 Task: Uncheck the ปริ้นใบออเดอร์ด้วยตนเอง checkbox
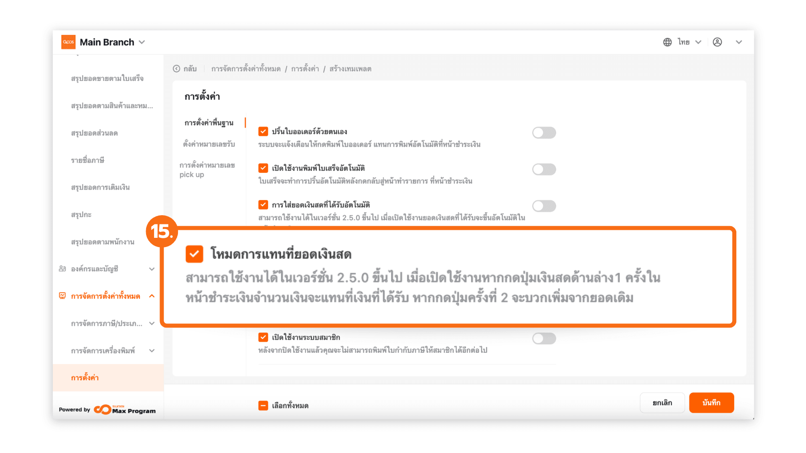click(x=263, y=132)
